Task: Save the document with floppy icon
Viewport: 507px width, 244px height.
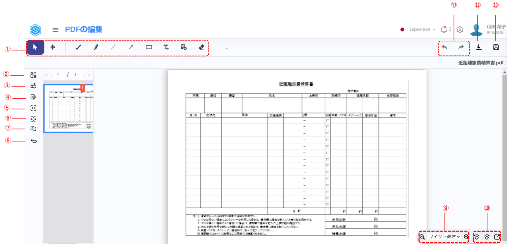Action: click(496, 47)
